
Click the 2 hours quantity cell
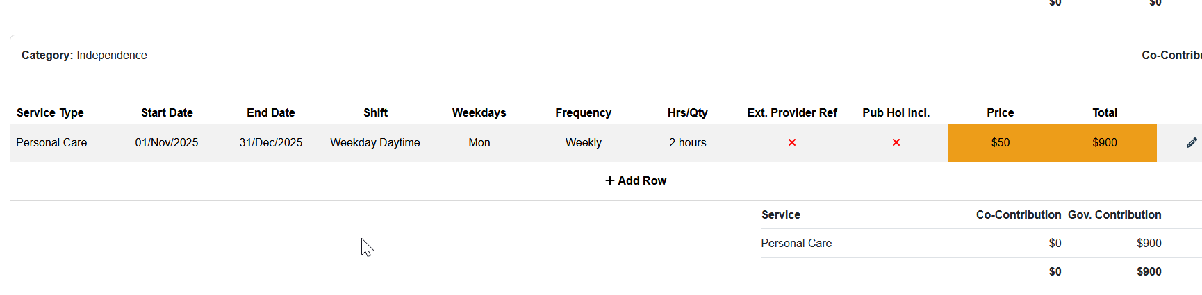pyautogui.click(x=687, y=142)
